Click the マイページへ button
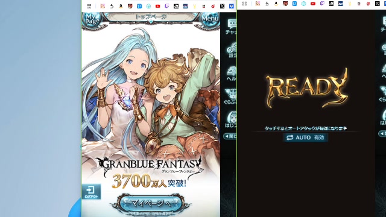This screenshot has width=386, height=217. [151, 203]
